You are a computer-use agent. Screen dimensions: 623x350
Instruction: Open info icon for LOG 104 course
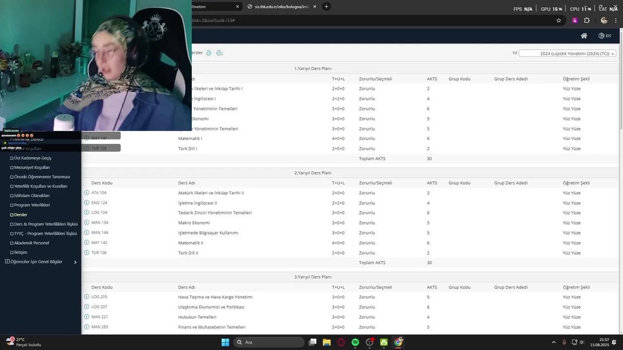87,213
